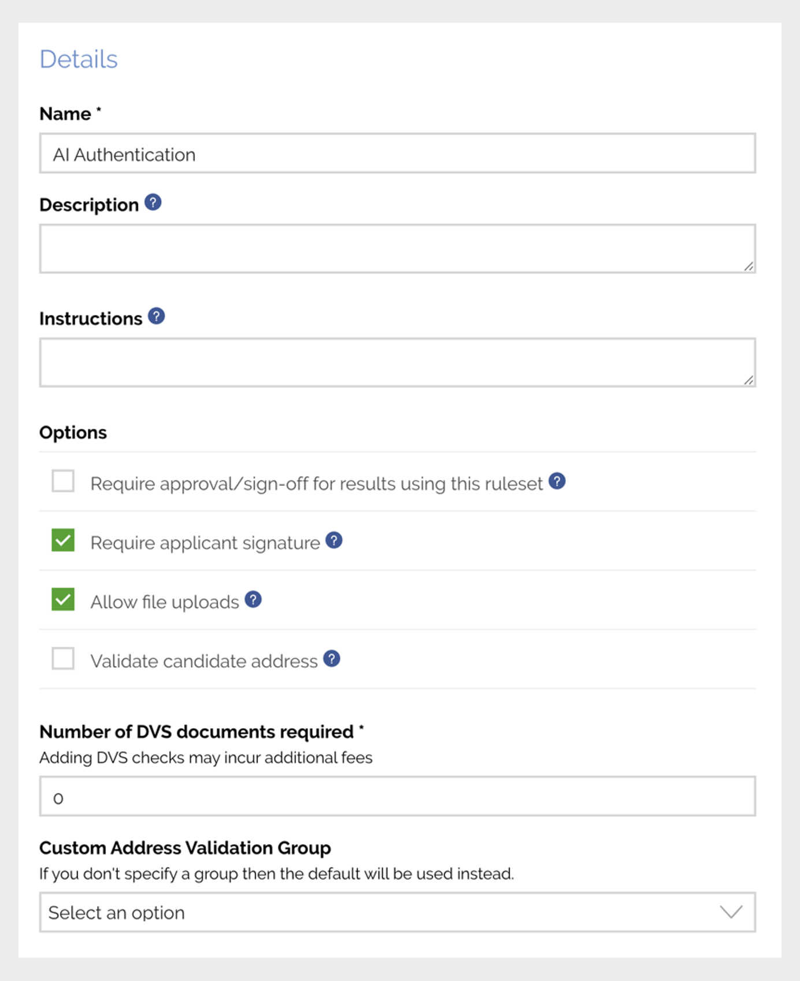Click the chevron arrow on Select an option
This screenshot has height=981, width=800.
pos(731,912)
